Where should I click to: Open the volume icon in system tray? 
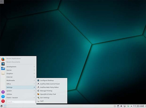tap(121, 106)
